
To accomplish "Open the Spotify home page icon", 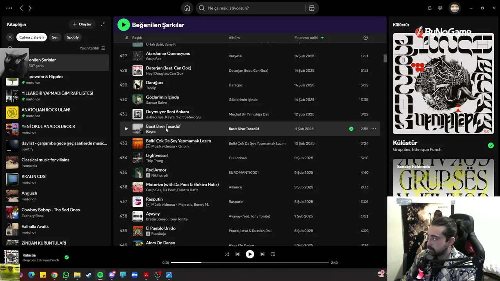I will (x=187, y=8).
